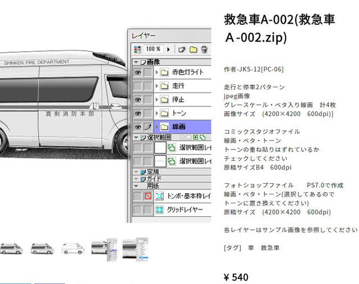Click the color palette icon beside 100 %

pyautogui.click(x=138, y=49)
